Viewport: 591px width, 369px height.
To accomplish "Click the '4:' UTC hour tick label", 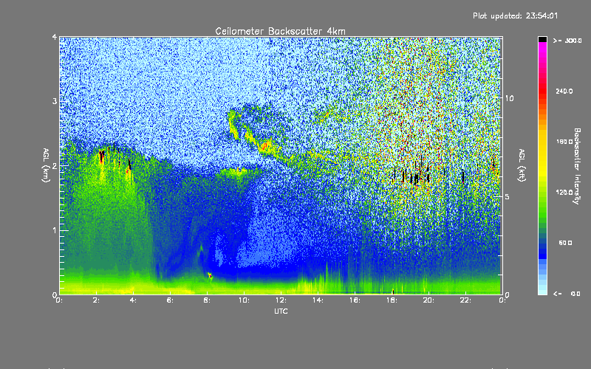I will (x=134, y=300).
